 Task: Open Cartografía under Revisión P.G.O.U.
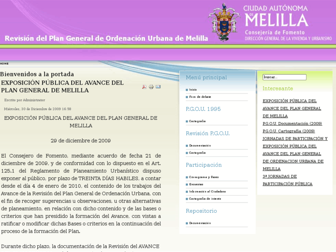197,153
